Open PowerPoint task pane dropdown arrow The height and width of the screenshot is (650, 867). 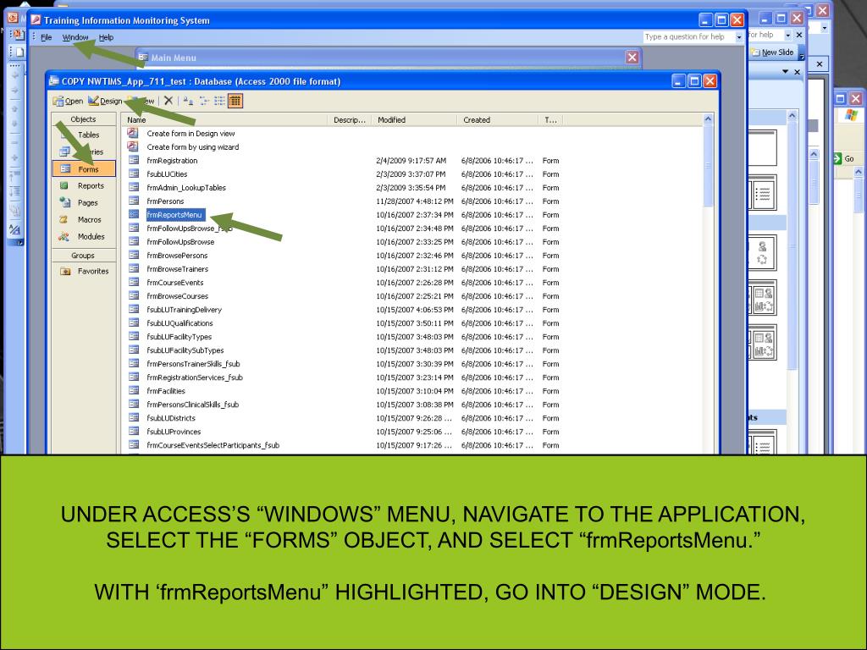click(x=785, y=72)
